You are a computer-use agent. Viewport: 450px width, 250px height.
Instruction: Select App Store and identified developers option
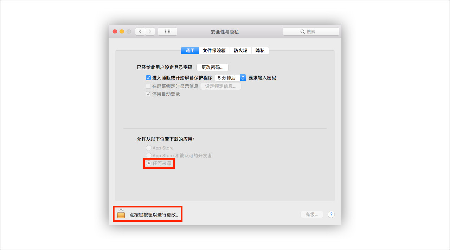click(x=149, y=155)
